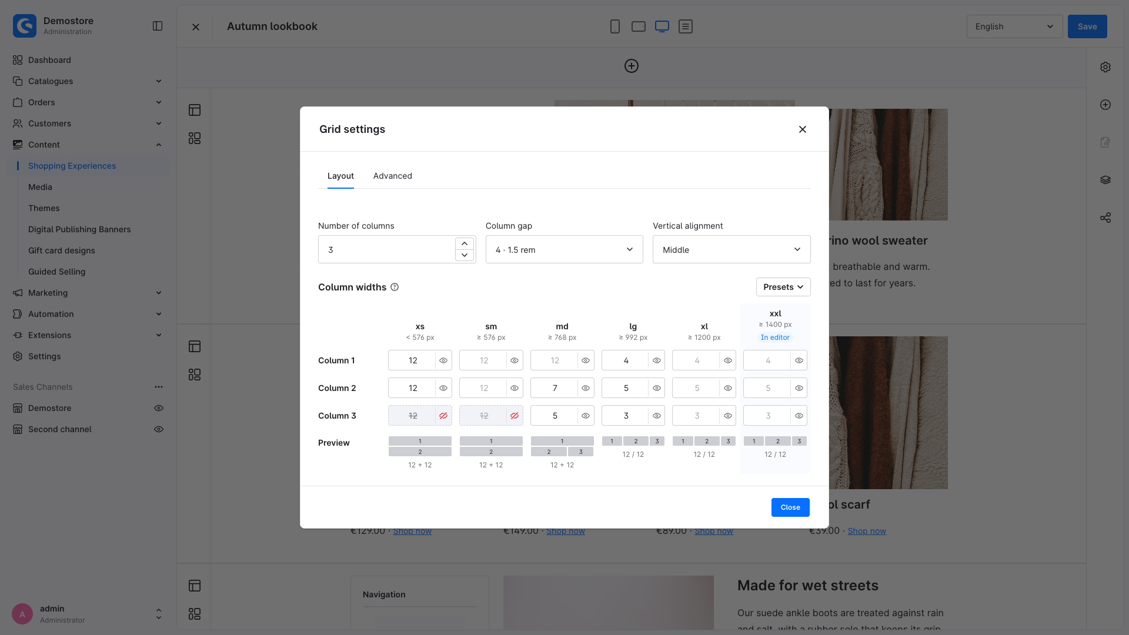
Task: Open page settings gear in right rail
Action: (x=1105, y=67)
